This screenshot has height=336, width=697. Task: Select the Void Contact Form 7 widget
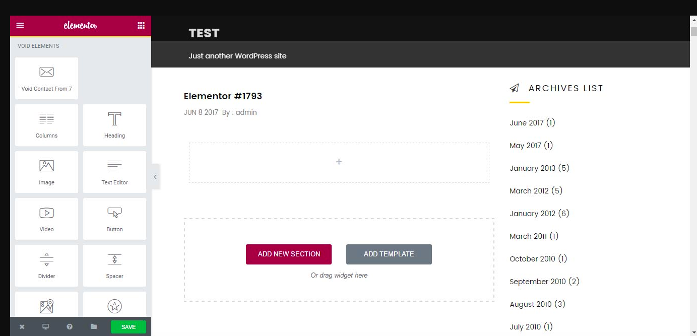[46, 78]
